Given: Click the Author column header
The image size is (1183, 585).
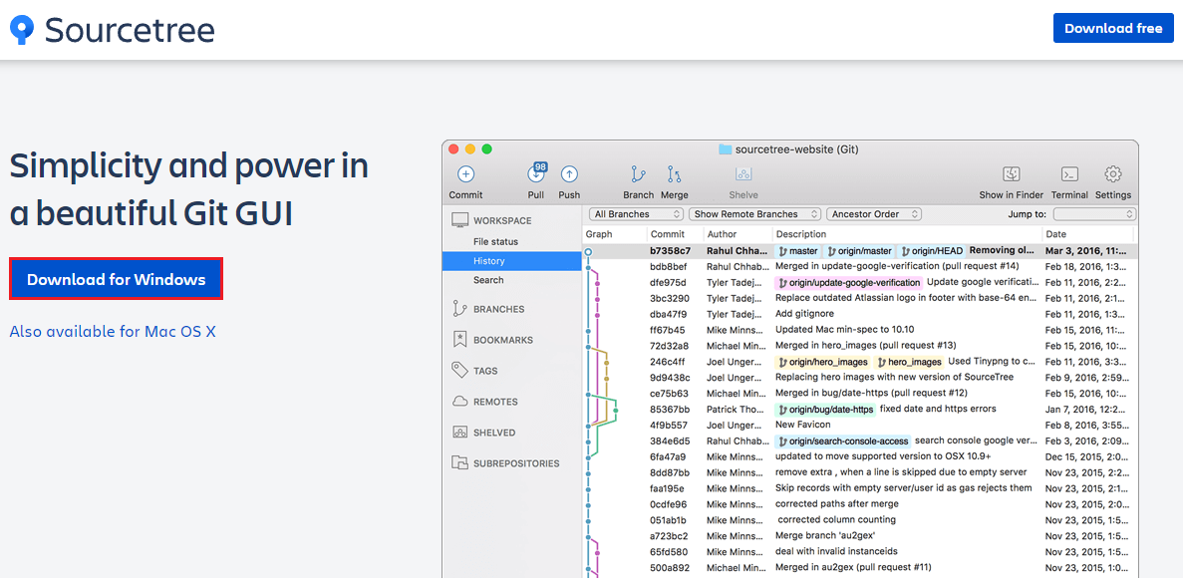Looking at the screenshot, I should tap(722, 235).
